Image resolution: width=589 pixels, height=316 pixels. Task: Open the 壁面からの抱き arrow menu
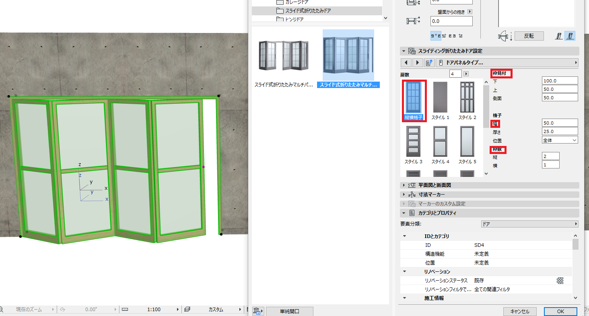470,12
